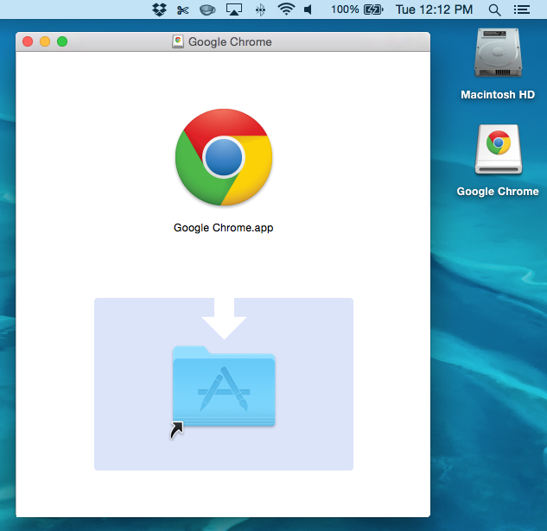Open the Wi-Fi menu
This screenshot has height=531, width=547.
point(286,9)
